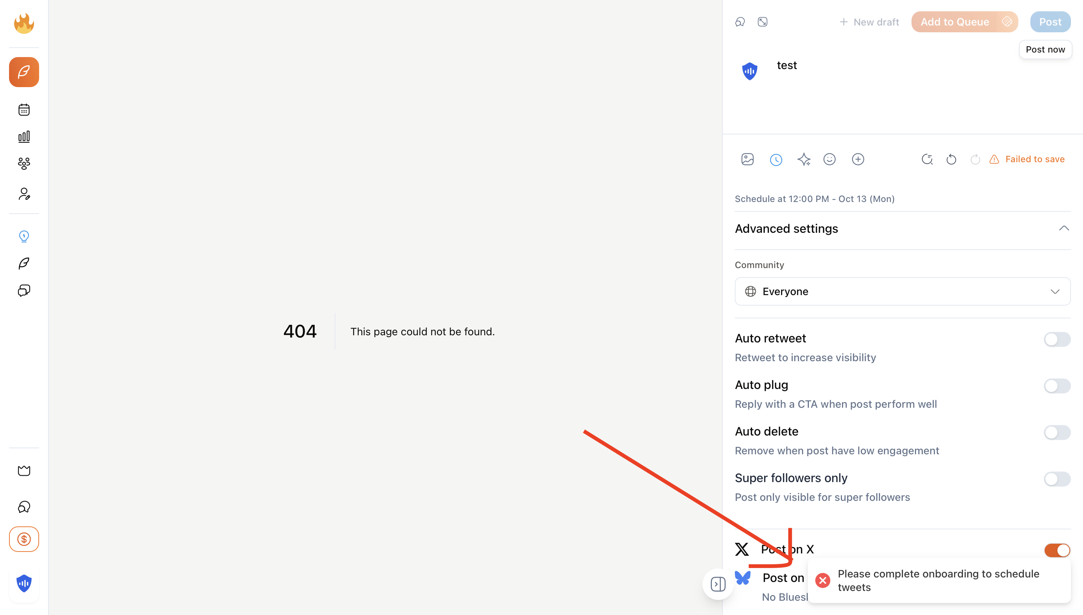Turn on the Auto plug switch

[x=1056, y=386]
